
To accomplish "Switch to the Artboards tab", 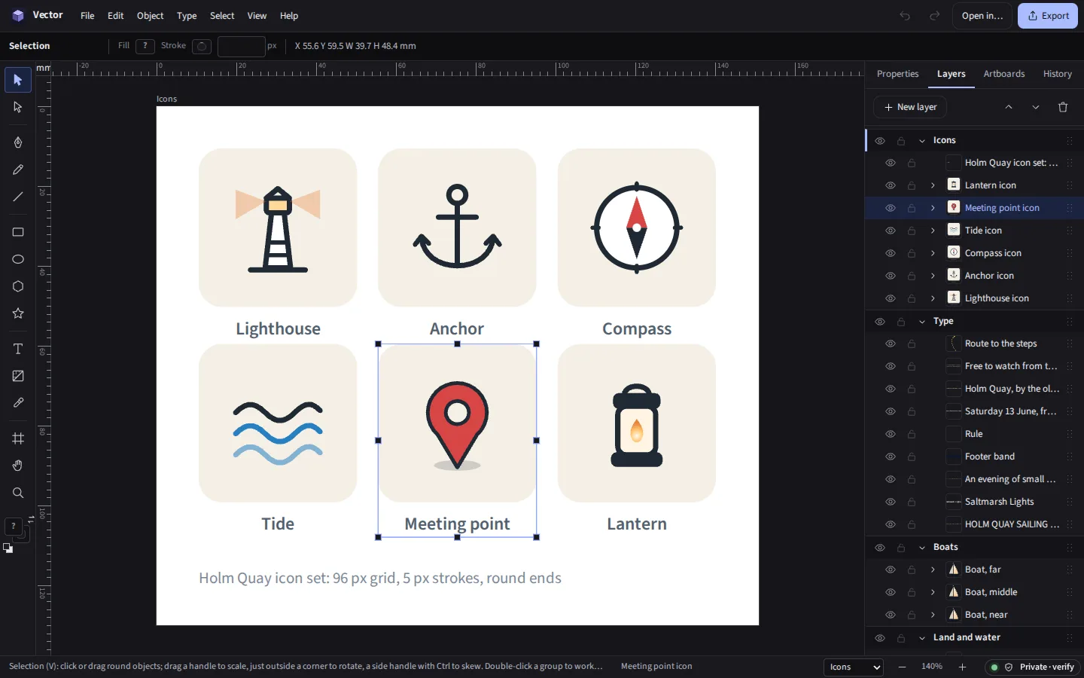I will tap(1004, 74).
